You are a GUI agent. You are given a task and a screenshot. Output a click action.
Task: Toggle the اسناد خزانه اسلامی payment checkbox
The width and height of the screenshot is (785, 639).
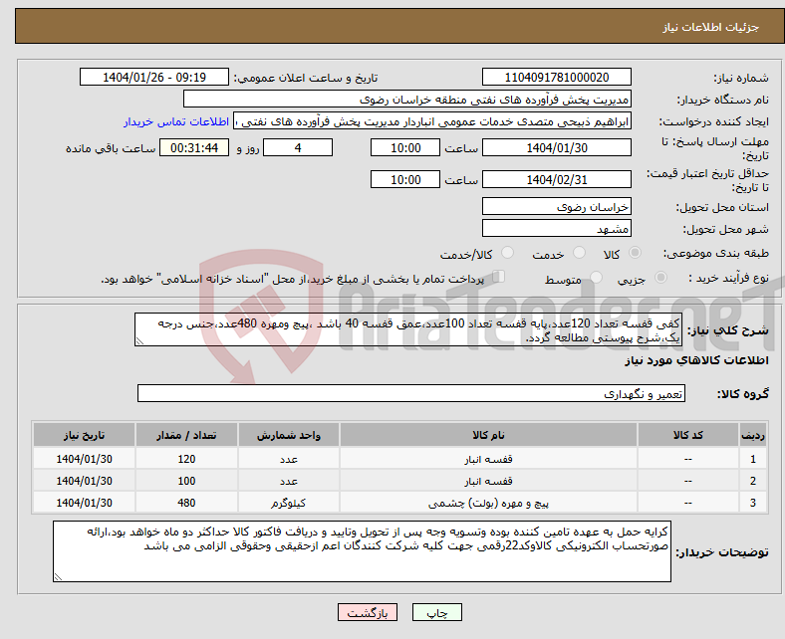[x=498, y=277]
